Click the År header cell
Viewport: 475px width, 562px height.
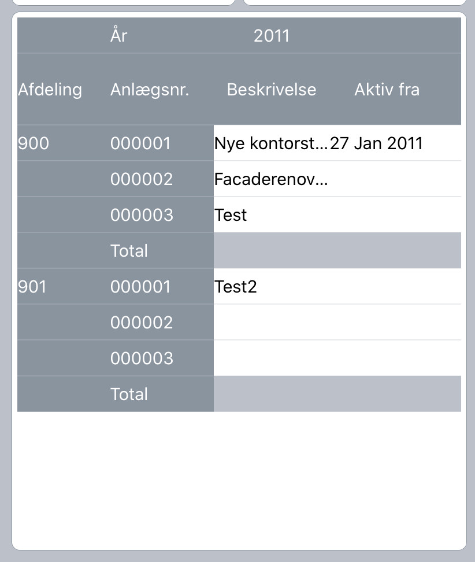coord(118,36)
